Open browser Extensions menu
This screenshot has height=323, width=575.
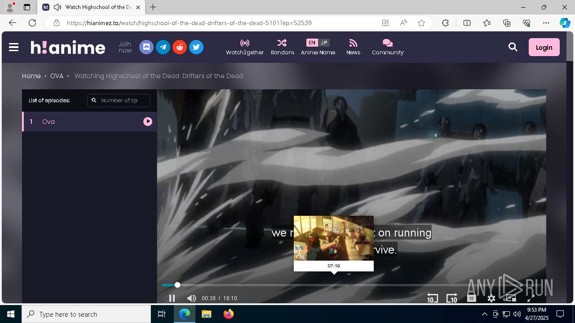coord(445,23)
